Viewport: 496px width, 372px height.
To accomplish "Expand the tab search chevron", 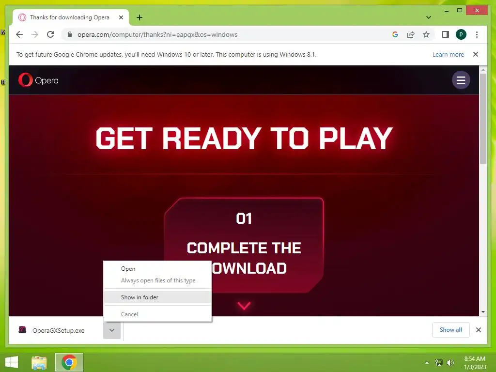I will [429, 17].
